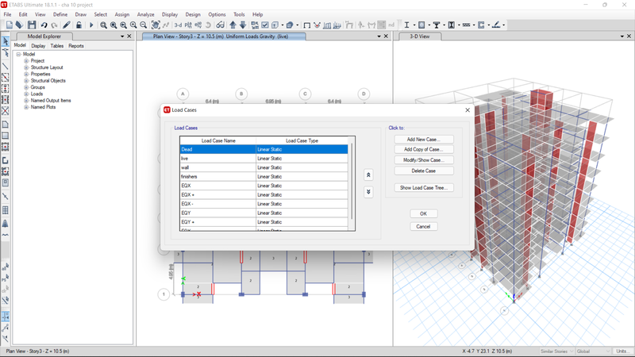Click the Add New Case button

(424, 140)
